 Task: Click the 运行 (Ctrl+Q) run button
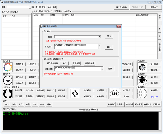pos(121,7)
